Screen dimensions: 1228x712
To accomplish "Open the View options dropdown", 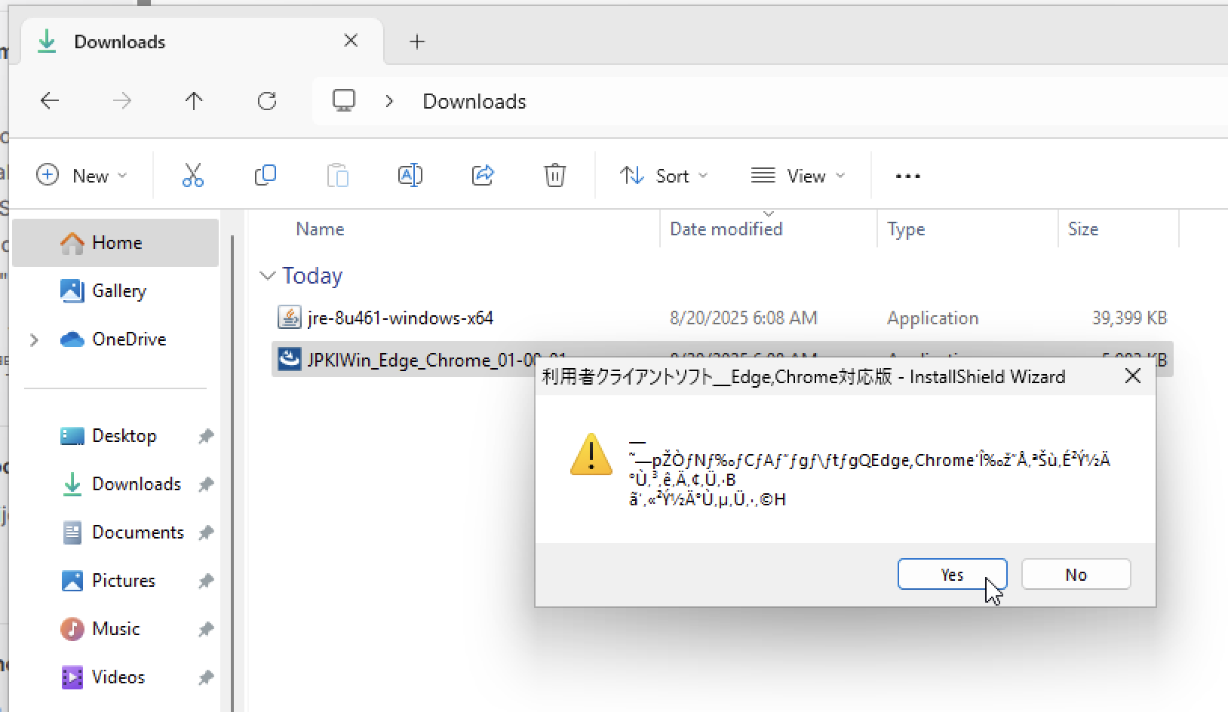I will [799, 175].
